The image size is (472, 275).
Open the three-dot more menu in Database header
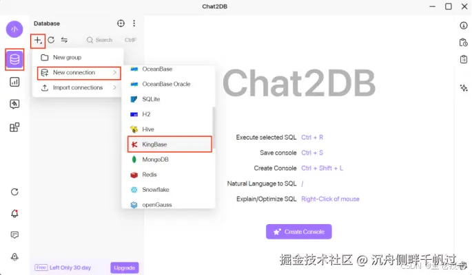pyautogui.click(x=134, y=23)
